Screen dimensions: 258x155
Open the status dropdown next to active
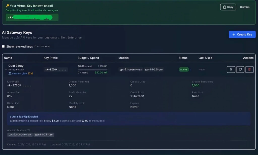(x=190, y=69)
